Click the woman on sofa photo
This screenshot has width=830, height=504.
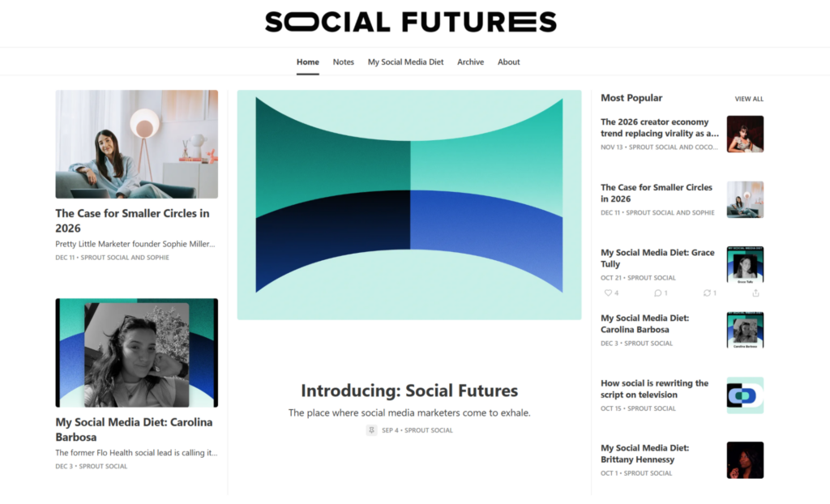pos(136,144)
